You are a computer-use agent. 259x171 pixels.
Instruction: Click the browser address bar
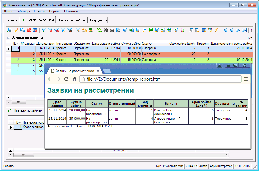tap(160, 79)
